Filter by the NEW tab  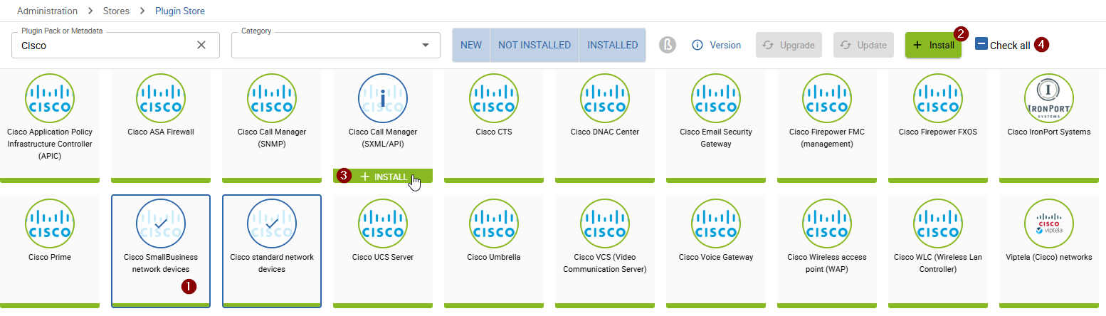(x=471, y=45)
